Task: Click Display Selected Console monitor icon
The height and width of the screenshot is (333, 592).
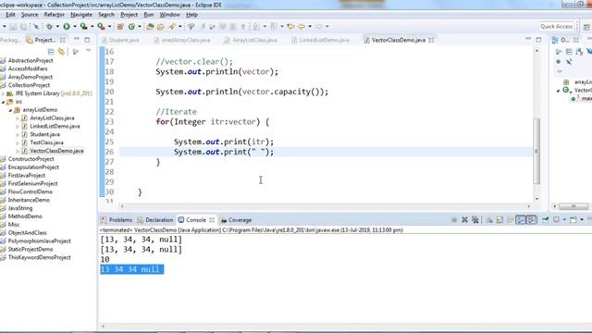Action: [x=556, y=220]
